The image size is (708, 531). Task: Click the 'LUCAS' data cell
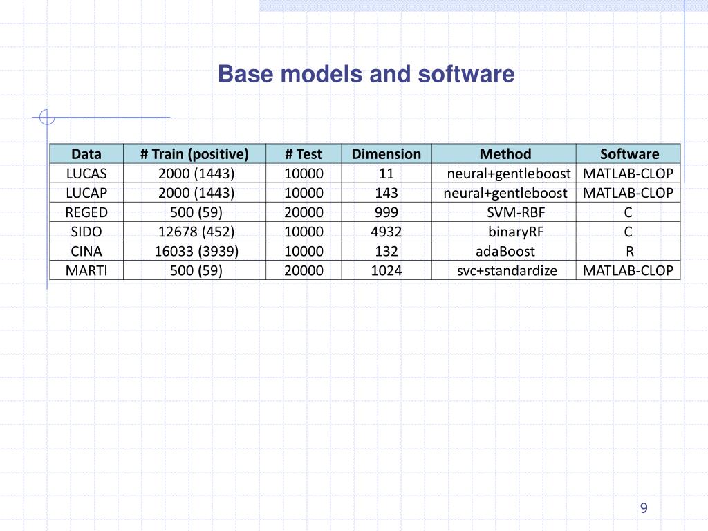pyautogui.click(x=86, y=174)
